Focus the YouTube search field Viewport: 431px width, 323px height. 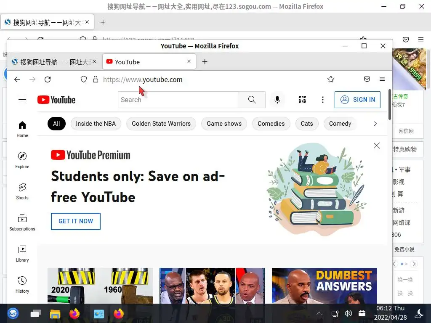pyautogui.click(x=178, y=100)
